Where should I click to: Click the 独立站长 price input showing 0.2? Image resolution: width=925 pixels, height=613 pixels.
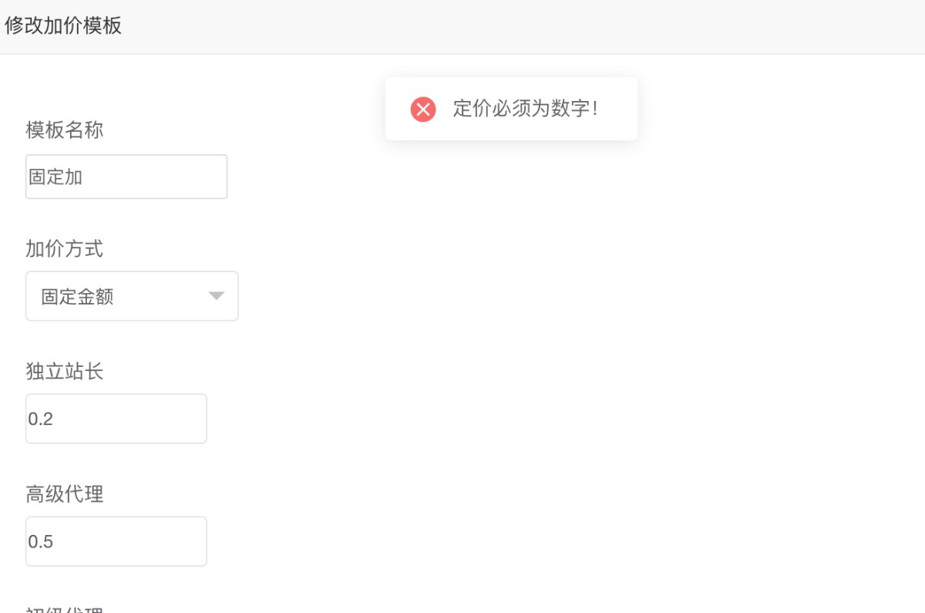pyautogui.click(x=116, y=418)
